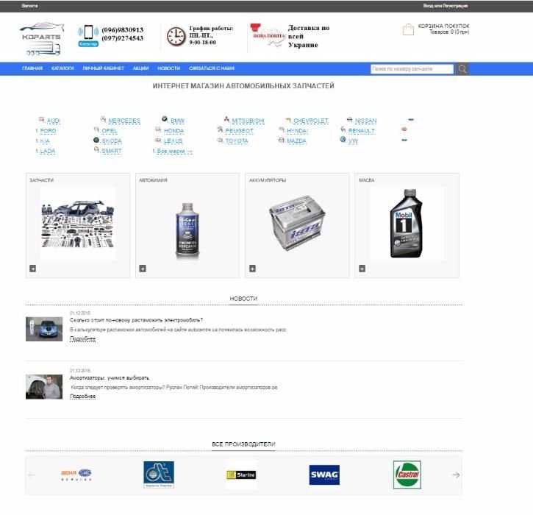Click Подробнее under the shock absorbers news

click(82, 397)
